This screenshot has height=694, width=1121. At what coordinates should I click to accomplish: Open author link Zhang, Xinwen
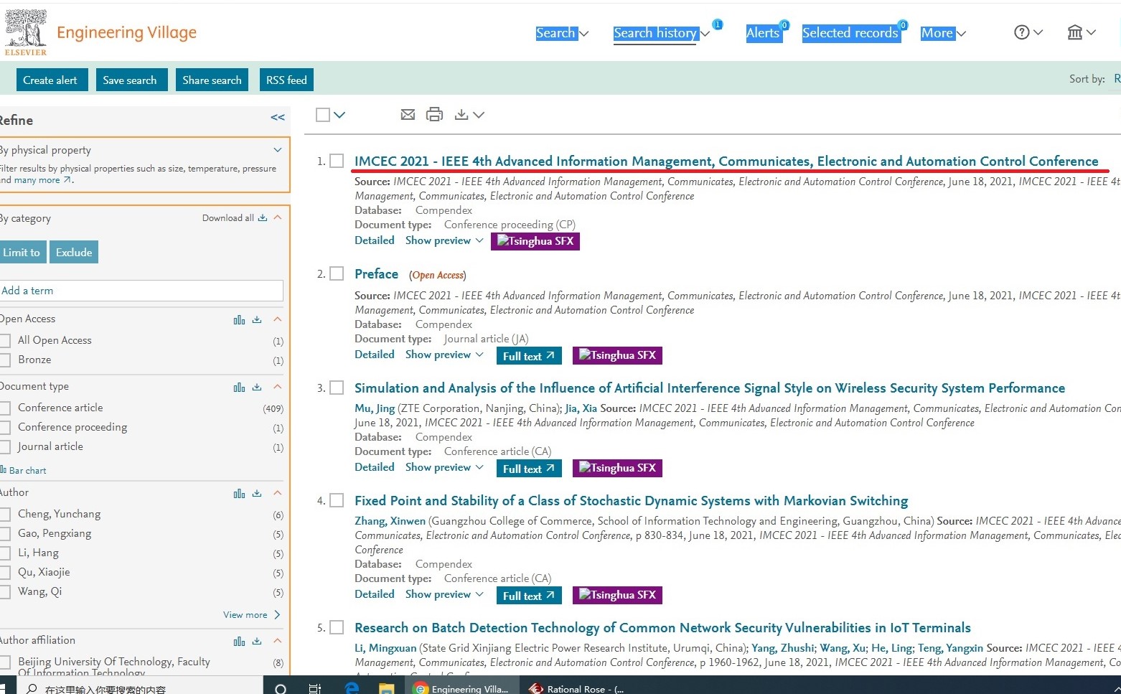coord(390,521)
